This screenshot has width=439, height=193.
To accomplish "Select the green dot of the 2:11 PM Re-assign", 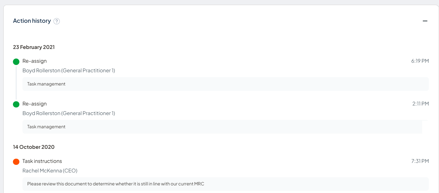I will 16,104.
